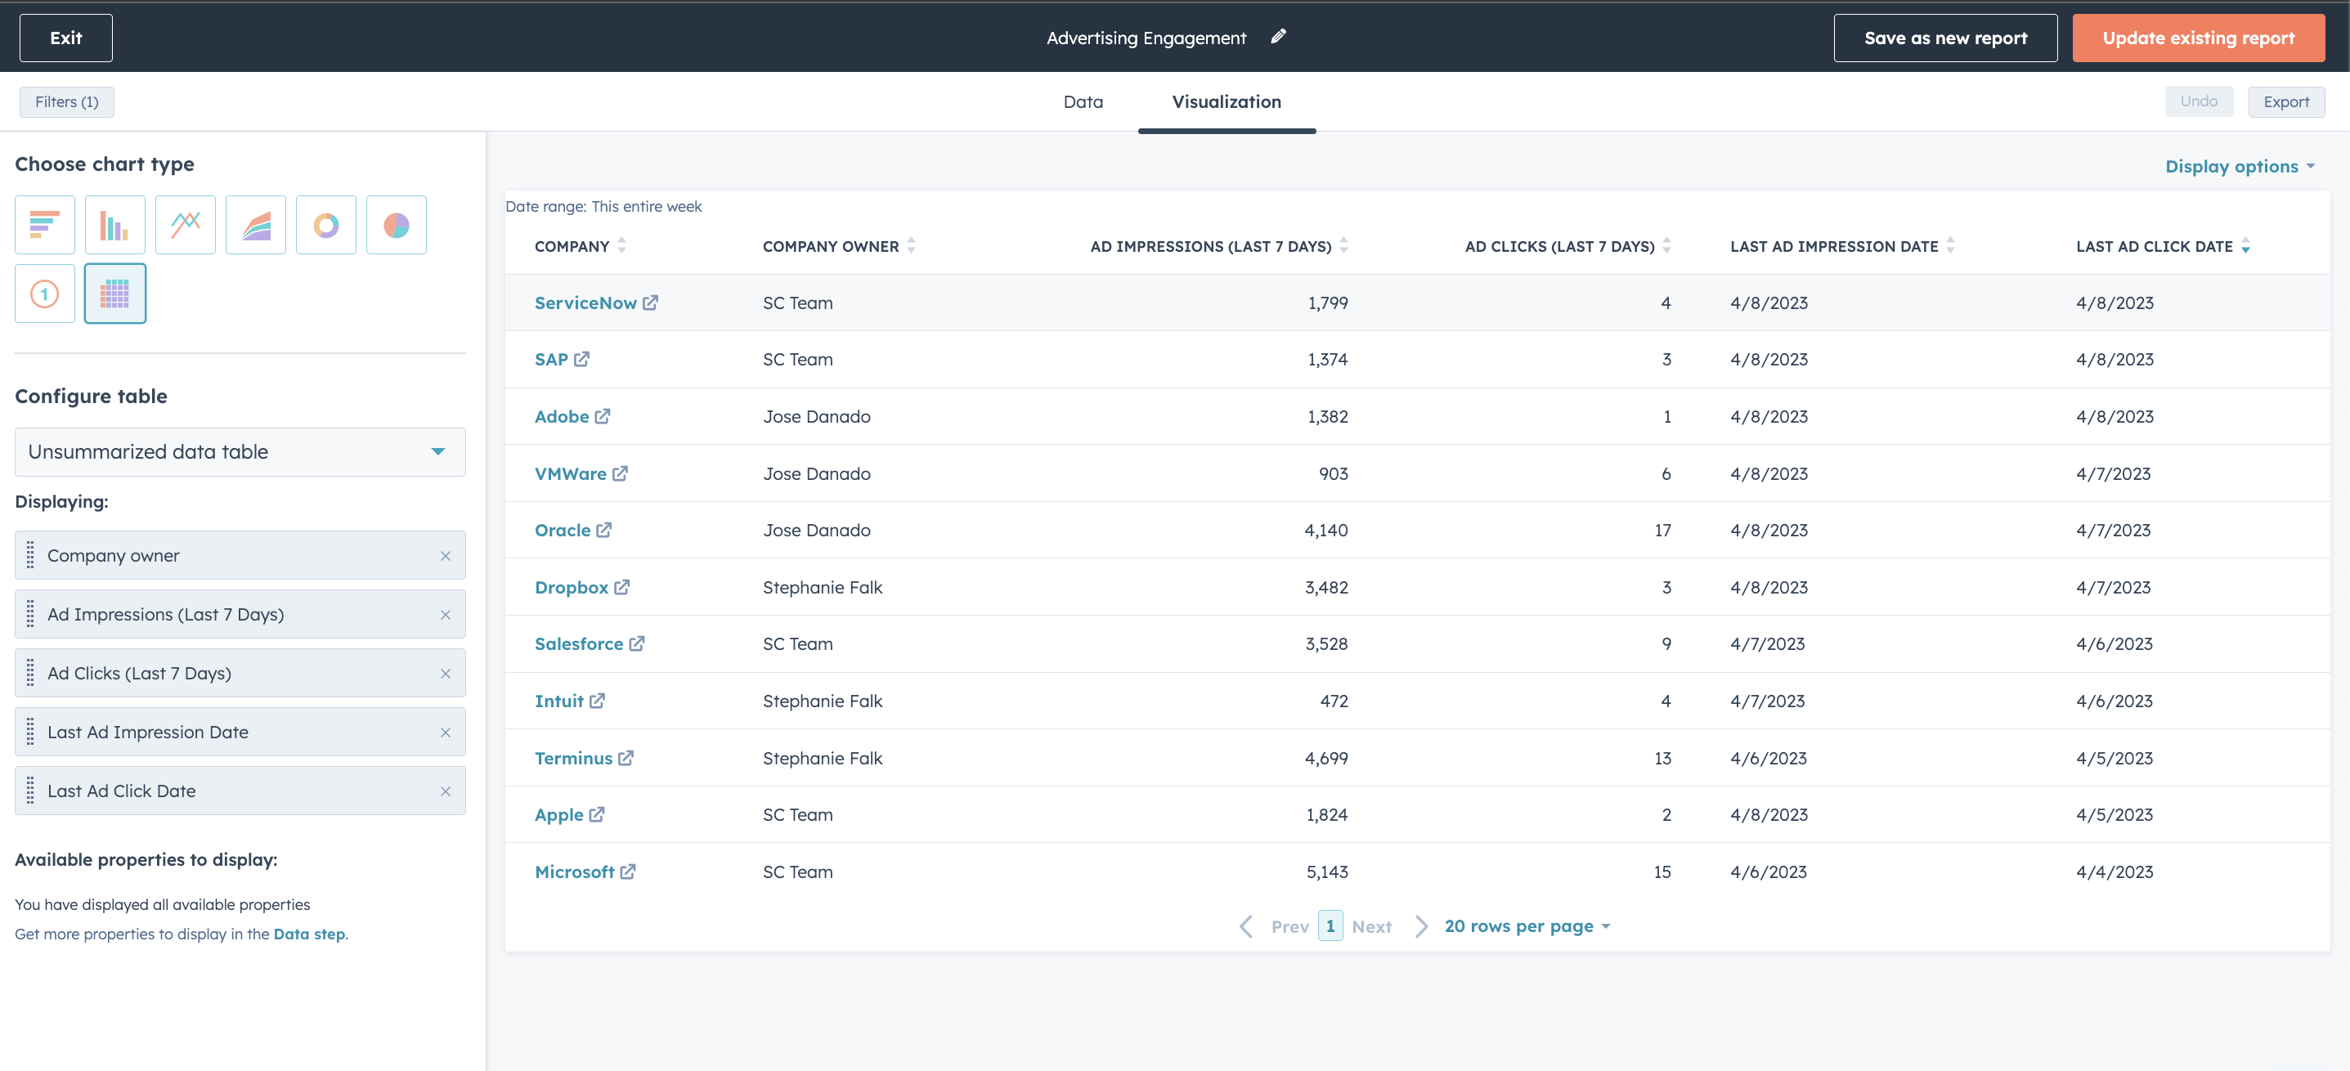Select the vertical column chart type
Viewport: 2350px width, 1071px height.
[115, 224]
